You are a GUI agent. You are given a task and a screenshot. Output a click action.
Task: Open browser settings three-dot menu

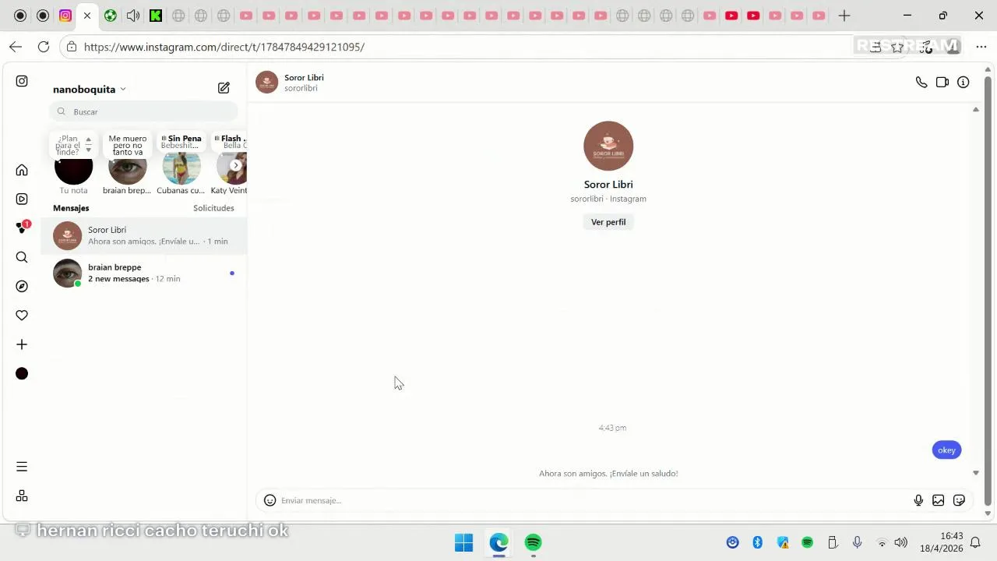(981, 47)
